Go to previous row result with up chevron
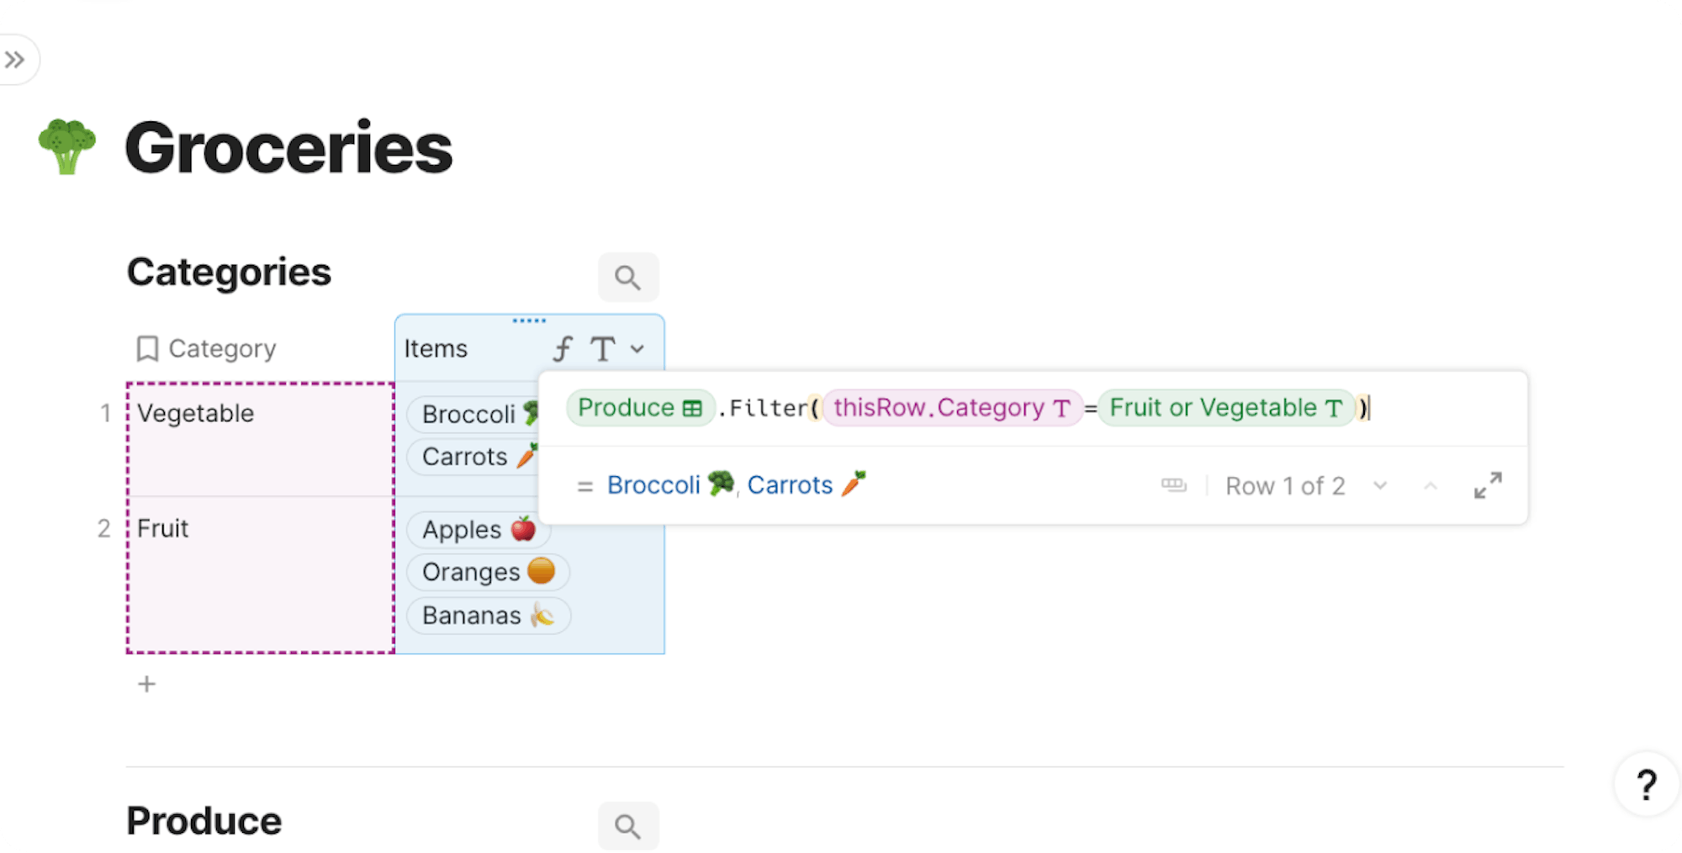Viewport: 1682px width, 853px height. click(x=1431, y=485)
